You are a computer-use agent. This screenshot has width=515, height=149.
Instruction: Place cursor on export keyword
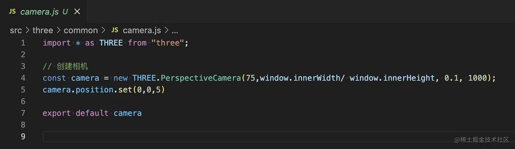click(x=57, y=113)
